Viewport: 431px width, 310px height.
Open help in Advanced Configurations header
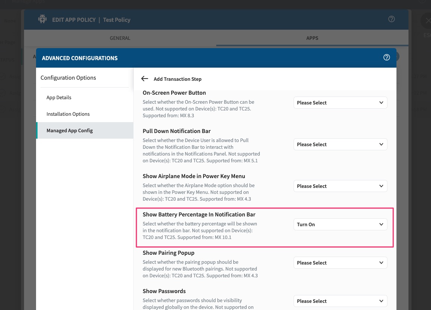(386, 57)
